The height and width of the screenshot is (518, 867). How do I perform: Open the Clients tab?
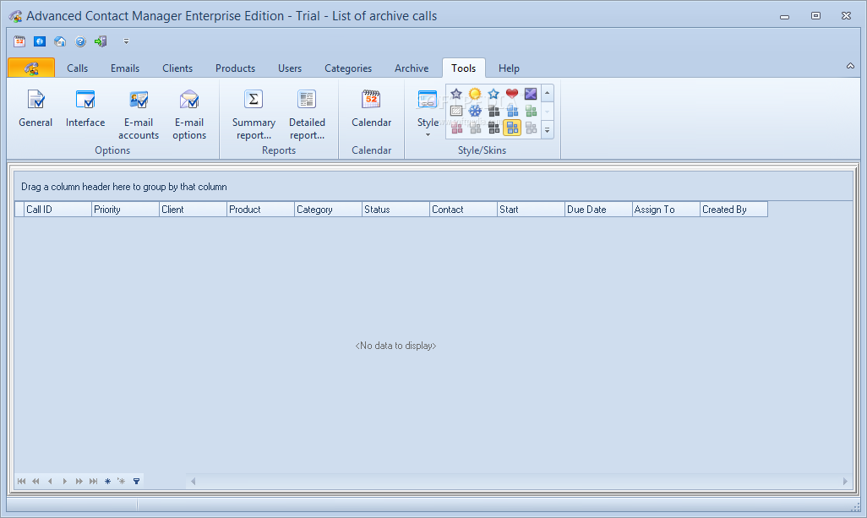point(177,68)
